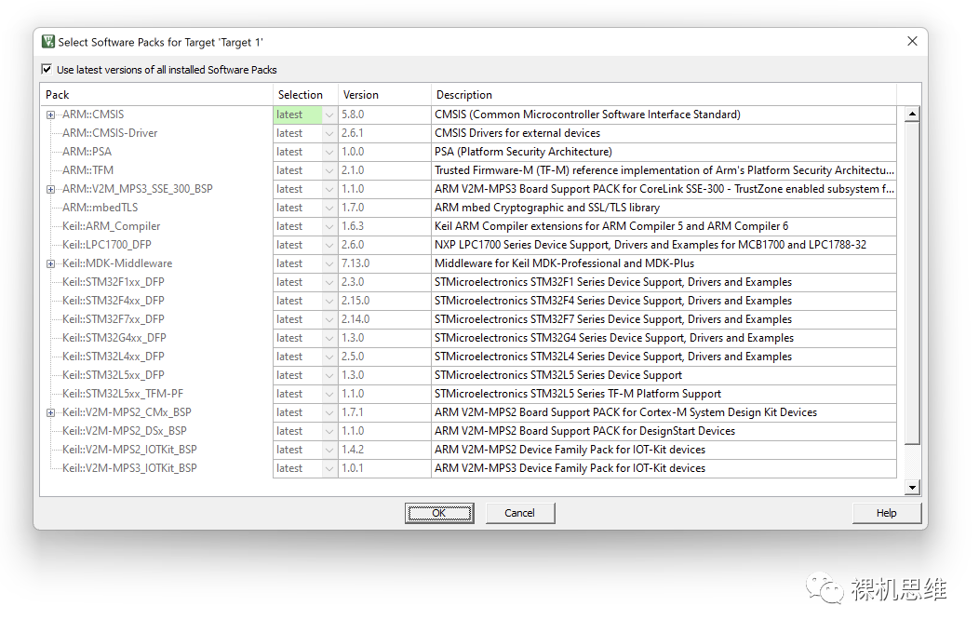This screenshot has width=979, height=633.
Task: Click the Version column header
Action: pyautogui.click(x=384, y=95)
